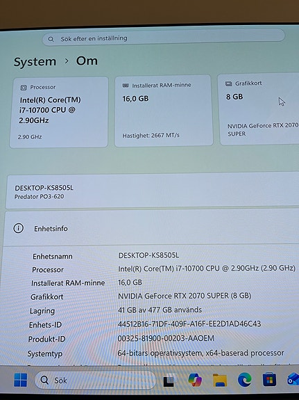This screenshot has width=299, height=400.
Task: Select the Grafikkort info card
Action: (x=259, y=109)
